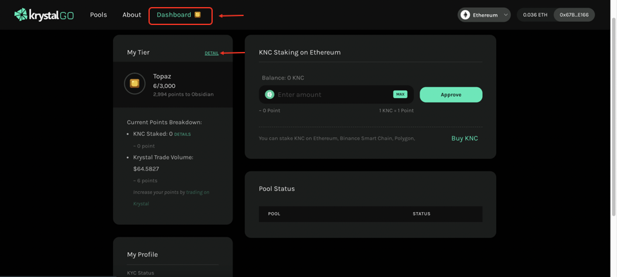The width and height of the screenshot is (617, 277).
Task: Switch to the Dashboard tab
Action: point(174,15)
